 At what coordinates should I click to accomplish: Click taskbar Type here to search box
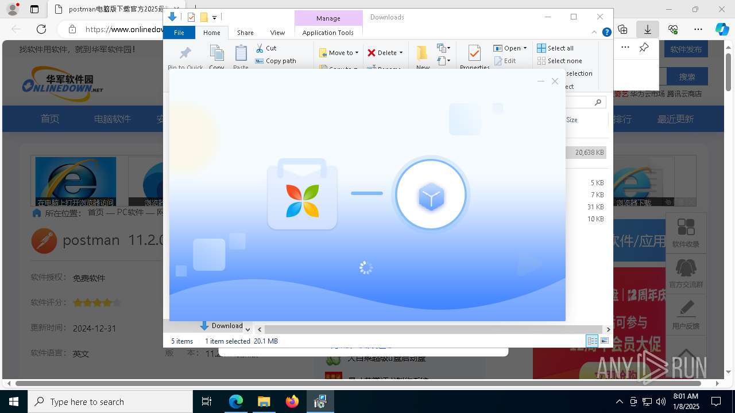110,402
